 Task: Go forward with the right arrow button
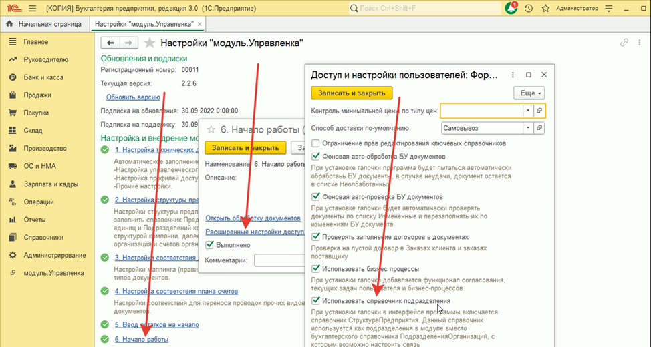tap(129, 43)
